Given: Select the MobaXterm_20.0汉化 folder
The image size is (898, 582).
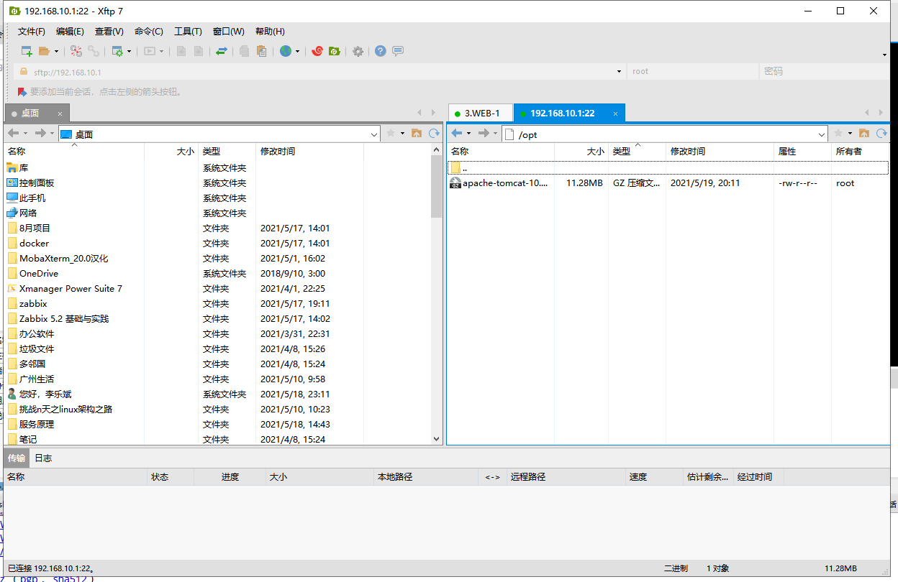Looking at the screenshot, I should point(63,258).
